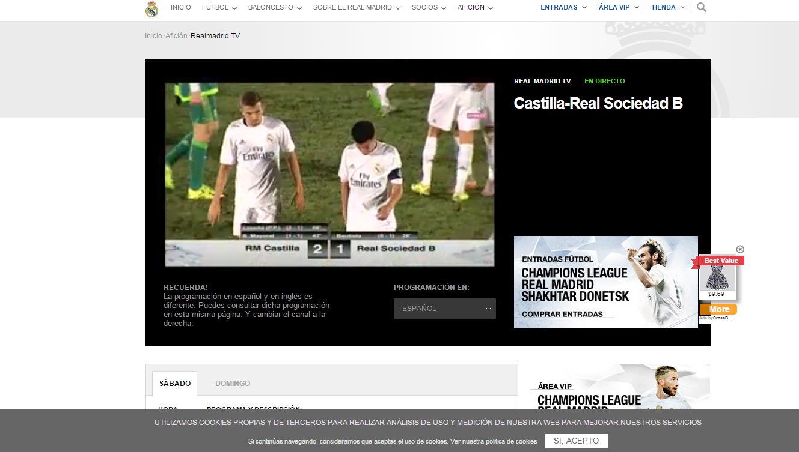Select the Inicio breadcrumb link

tap(153, 36)
